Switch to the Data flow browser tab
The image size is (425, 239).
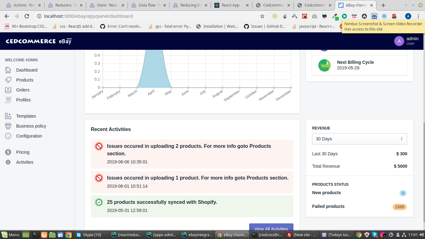(x=147, y=5)
